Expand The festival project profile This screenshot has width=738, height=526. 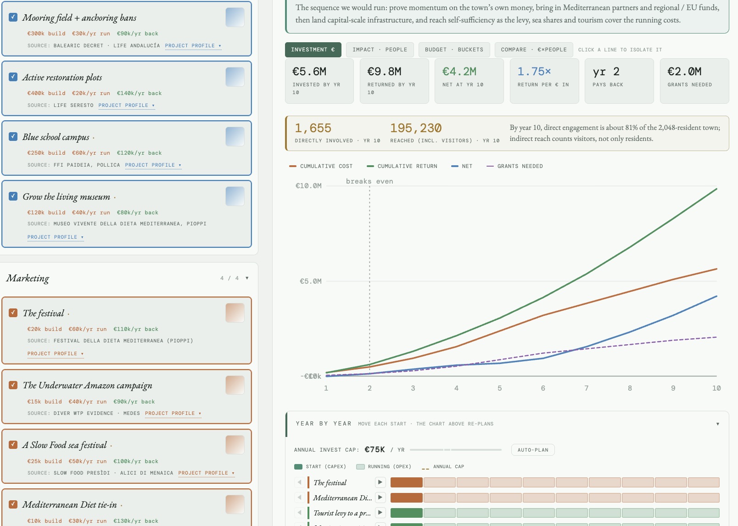coord(56,354)
